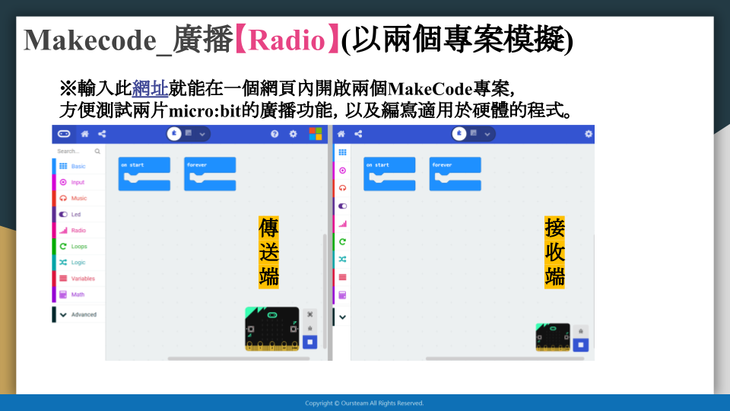Screen dimensions: 730x411
Task: Open the Led block category
Action: point(78,215)
